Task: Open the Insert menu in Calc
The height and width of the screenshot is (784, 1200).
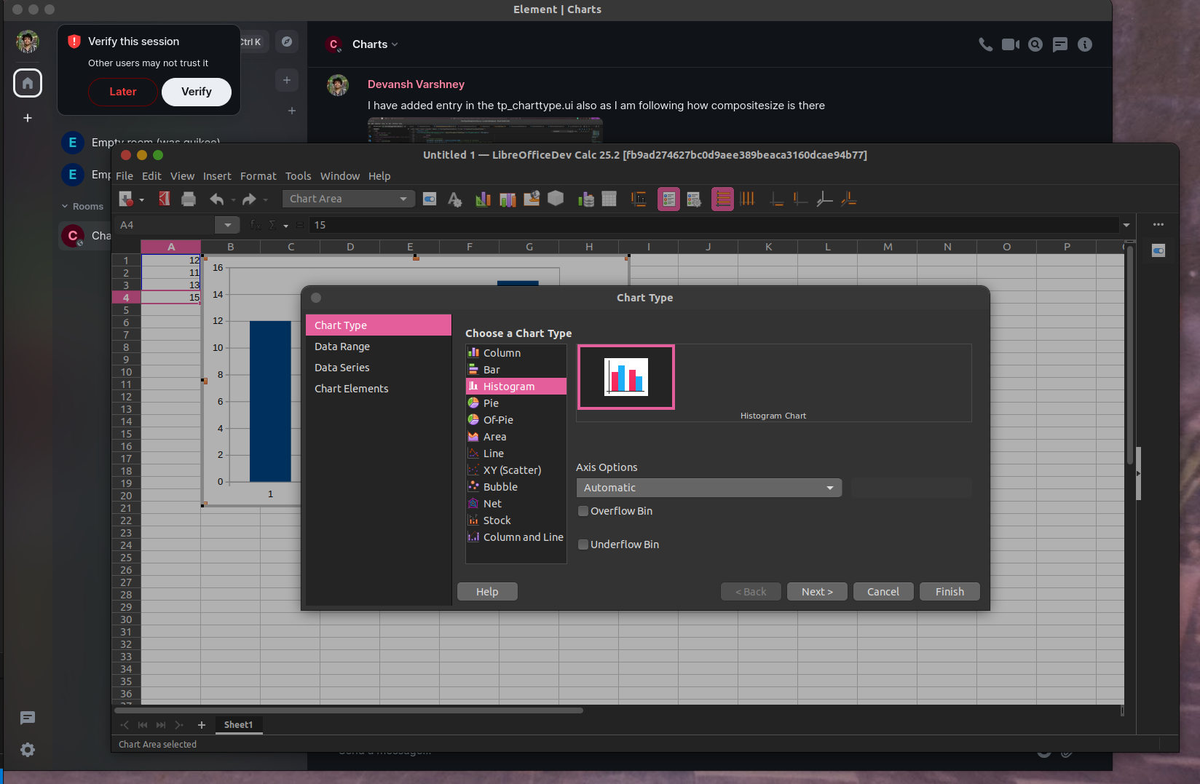Action: [x=217, y=176]
